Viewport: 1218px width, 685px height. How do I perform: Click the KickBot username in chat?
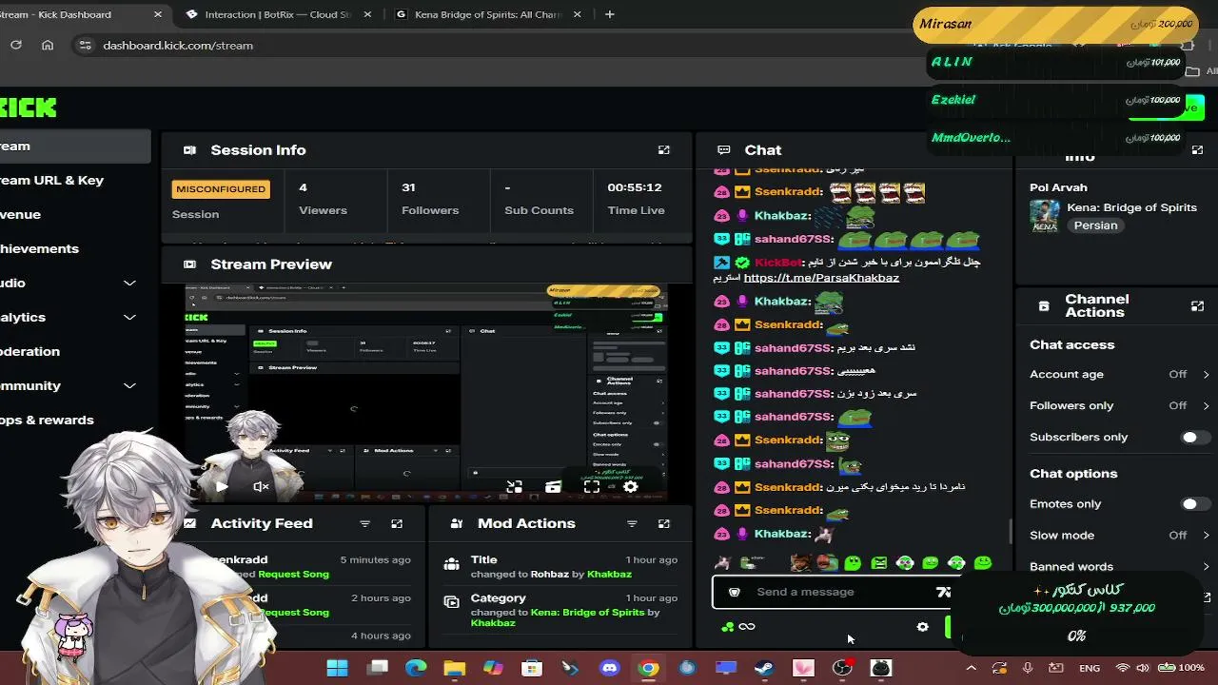778,262
